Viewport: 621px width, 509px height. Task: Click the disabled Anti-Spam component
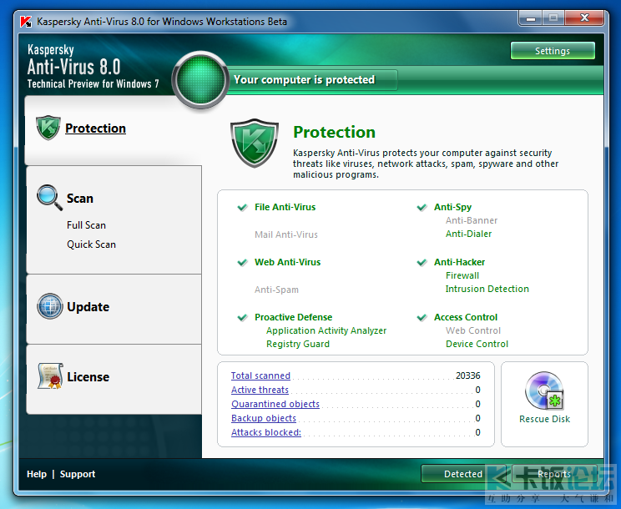click(276, 290)
